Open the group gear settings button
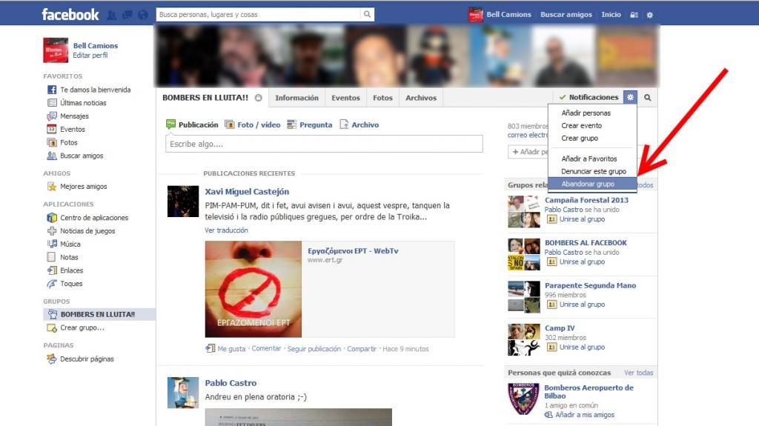Screen dimensions: 759x426 coord(630,97)
